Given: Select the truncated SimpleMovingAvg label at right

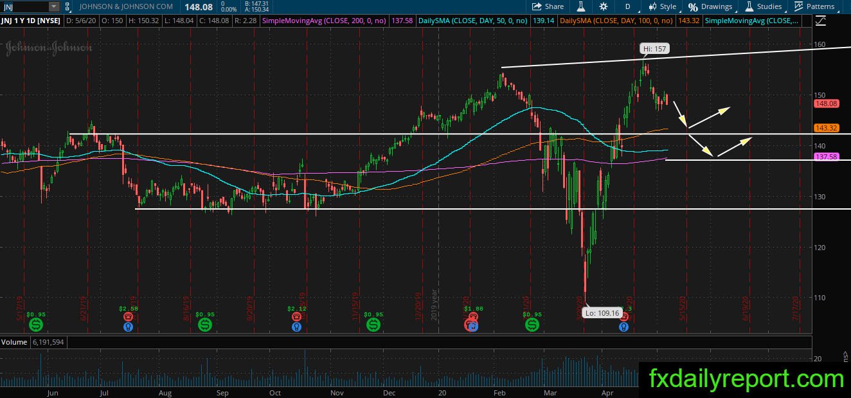Looking at the screenshot, I should point(753,21).
